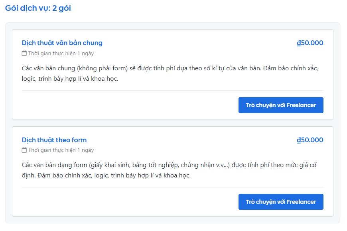Open the 'Dịch thuật văn bản chung' package link
347x231 pixels.
(x=62, y=43)
